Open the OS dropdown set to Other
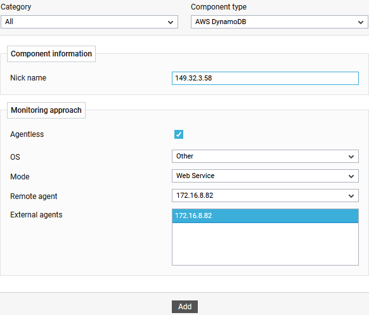 pyautogui.click(x=265, y=156)
